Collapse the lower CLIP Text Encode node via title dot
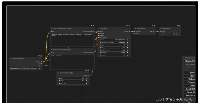 coord(52,50)
